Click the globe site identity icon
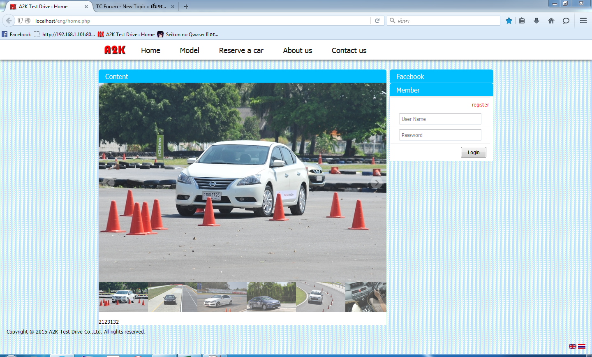The image size is (592, 357). click(x=28, y=21)
